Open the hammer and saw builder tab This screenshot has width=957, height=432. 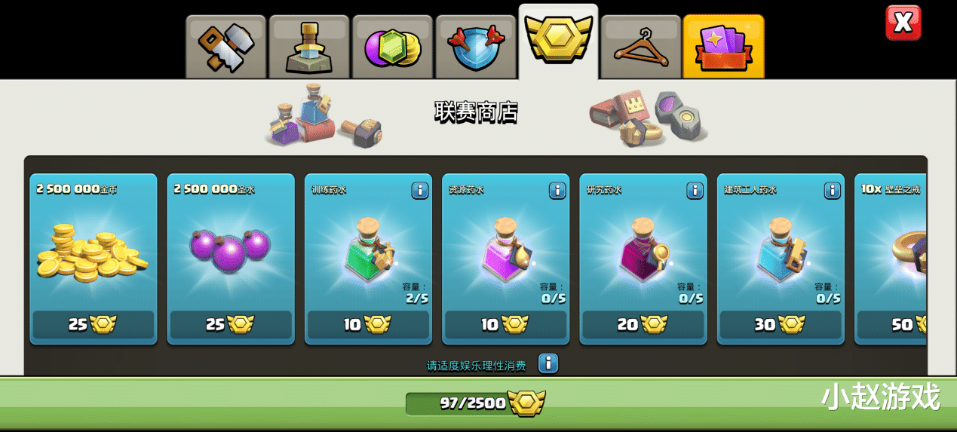coord(226,47)
